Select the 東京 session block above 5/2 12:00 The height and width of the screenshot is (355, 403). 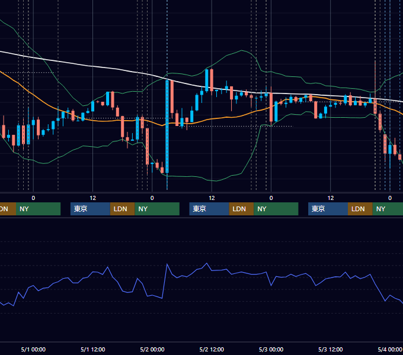point(209,209)
